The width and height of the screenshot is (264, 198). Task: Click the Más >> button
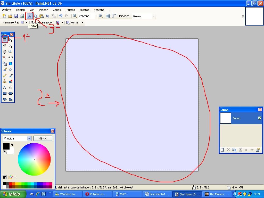pyautogui.click(x=43, y=138)
